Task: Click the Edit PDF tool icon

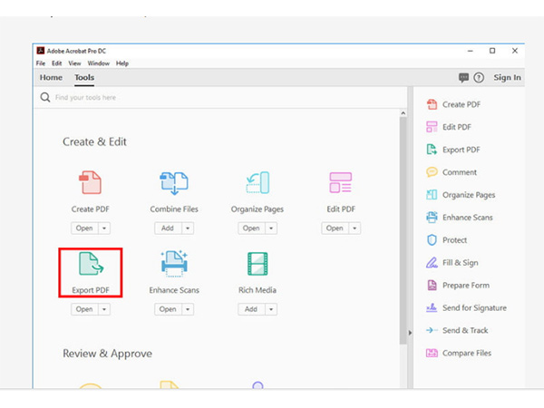Action: (341, 182)
